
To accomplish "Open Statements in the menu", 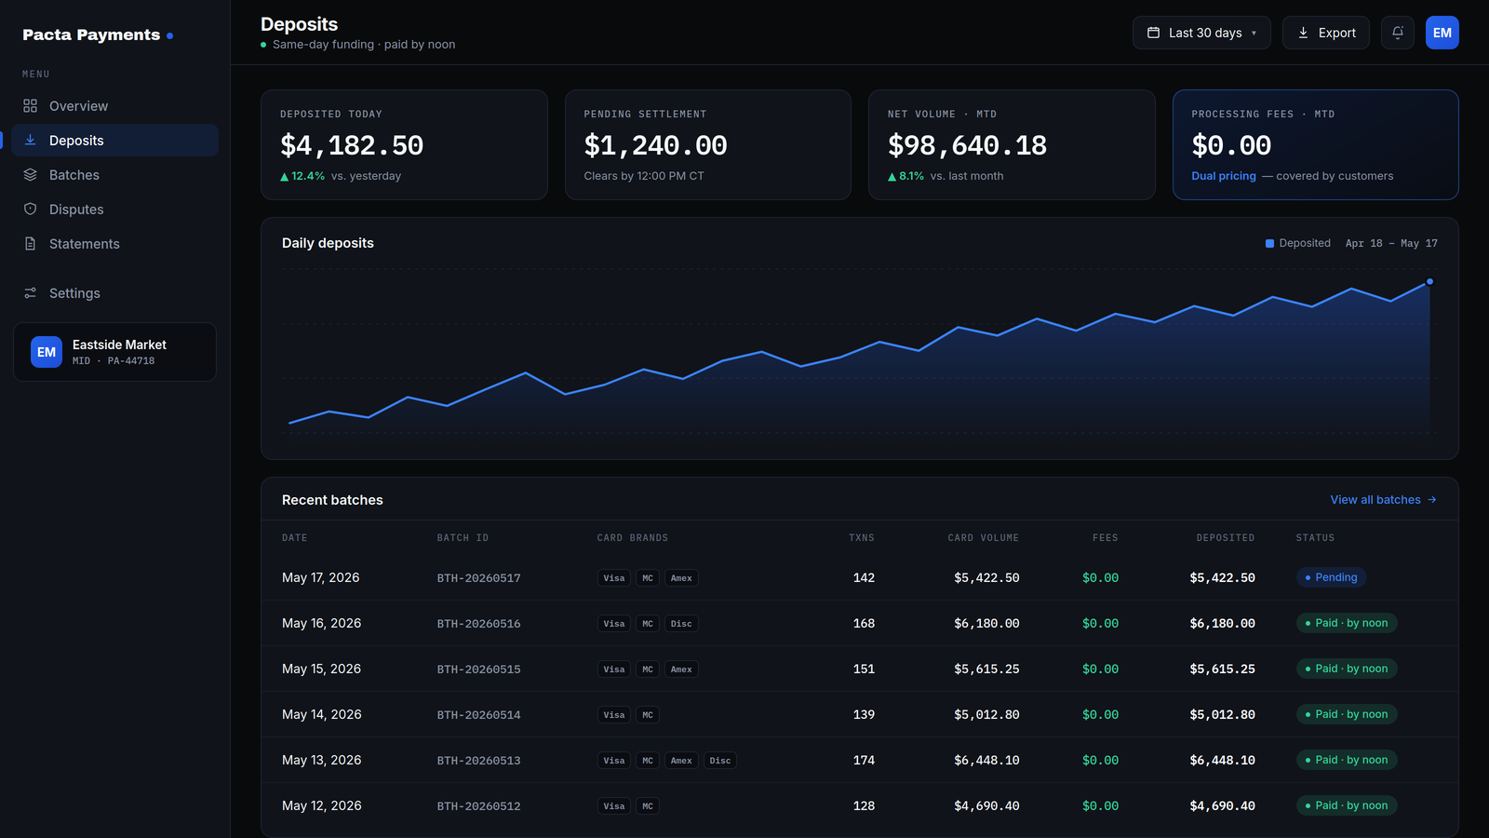I will pyautogui.click(x=115, y=244).
